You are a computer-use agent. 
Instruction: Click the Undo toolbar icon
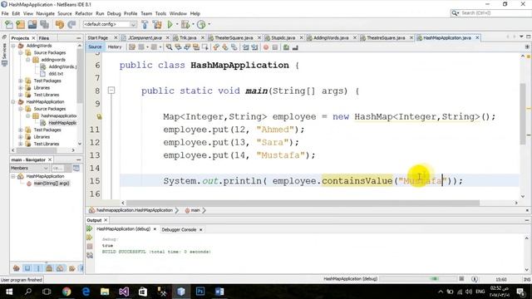pos(60,24)
